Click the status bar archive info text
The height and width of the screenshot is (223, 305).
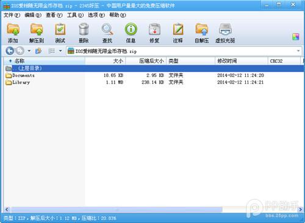[60, 218]
